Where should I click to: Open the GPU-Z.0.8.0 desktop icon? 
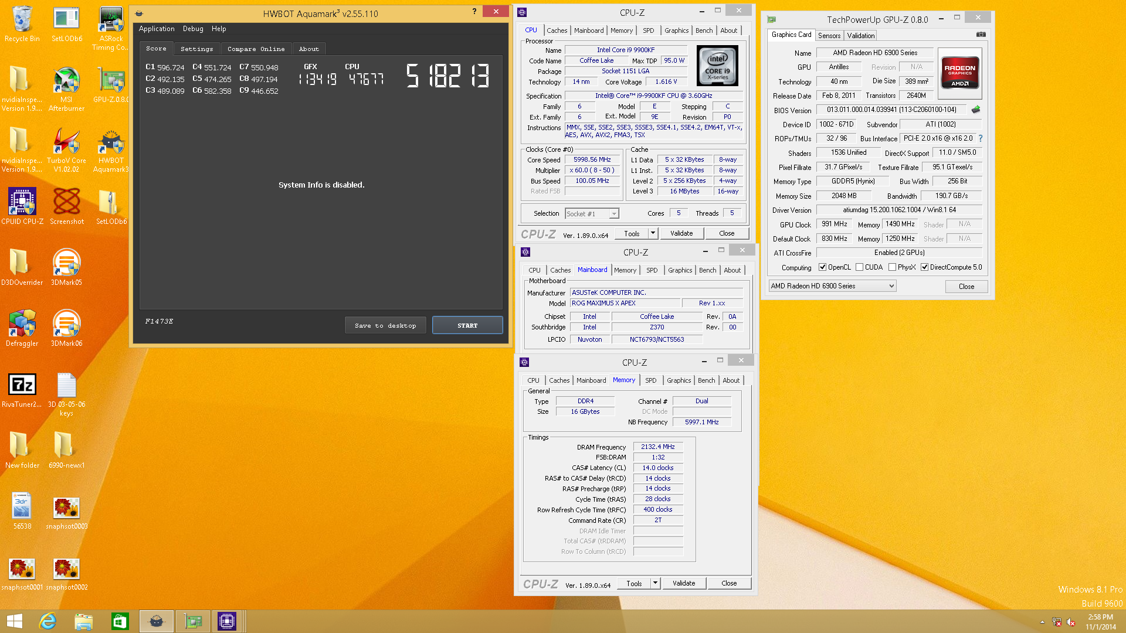click(111, 85)
